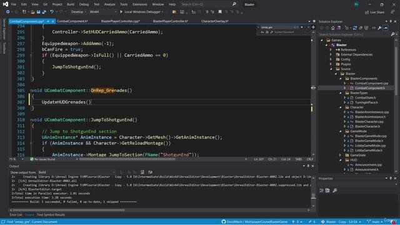Viewport: 400px width, 225px height.
Task: Open the Show output from Build dropdown
Action: pos(76,172)
